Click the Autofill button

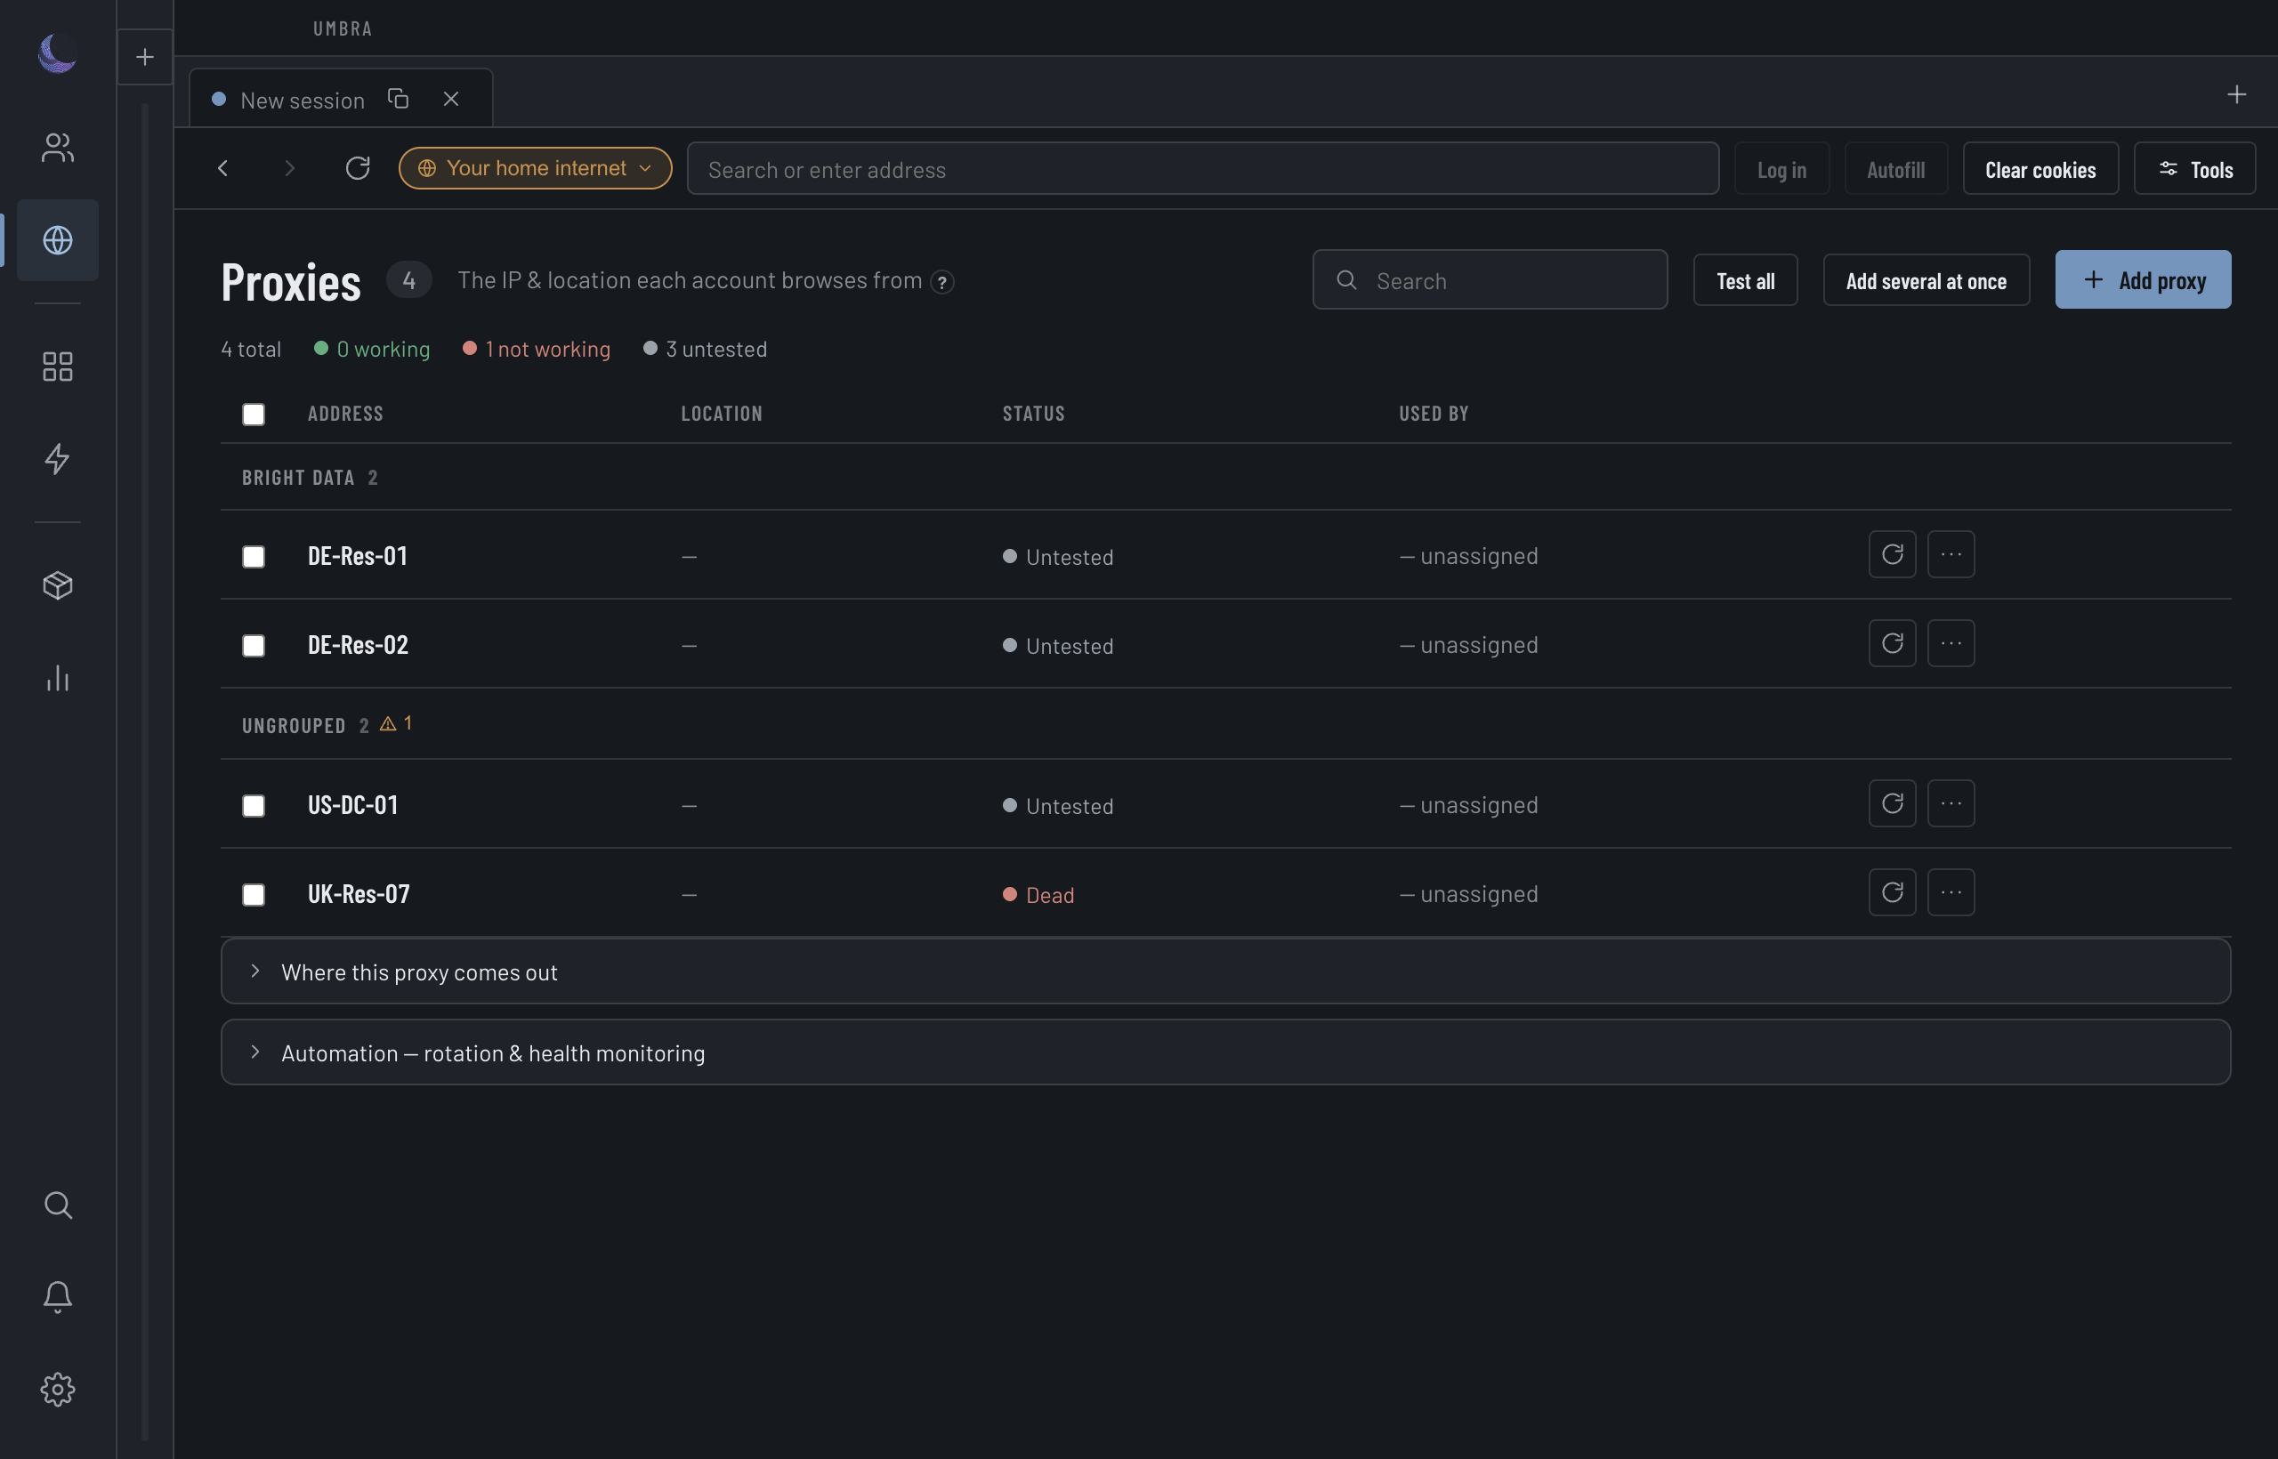pos(1895,169)
